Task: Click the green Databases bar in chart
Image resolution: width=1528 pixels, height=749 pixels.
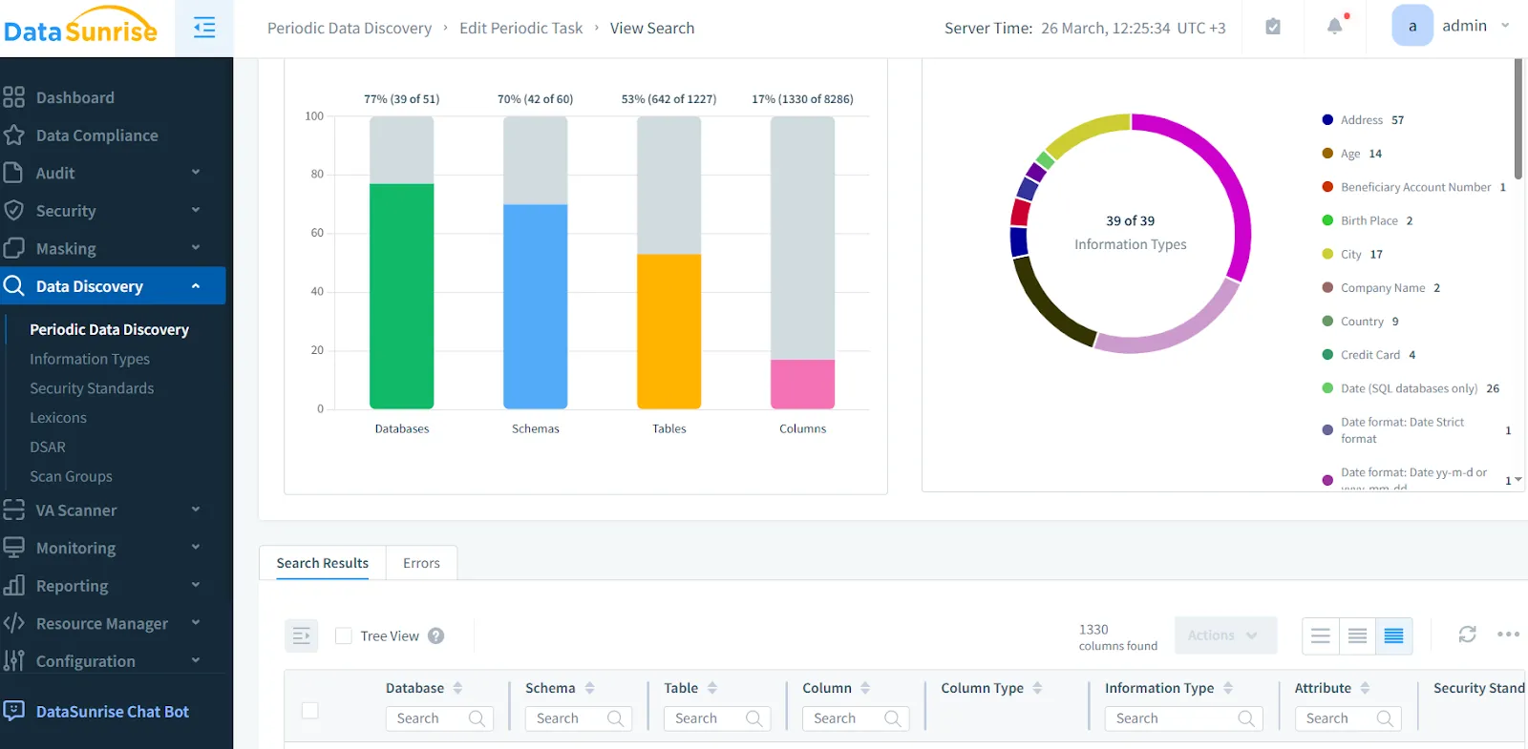Action: 402,296
